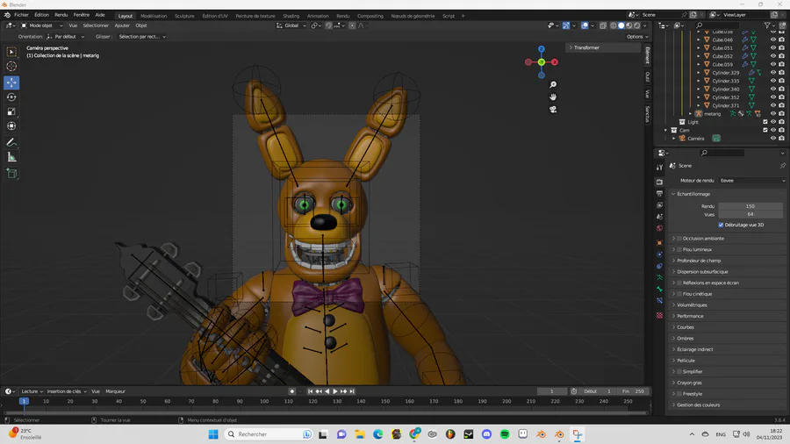Select the Transform tool

(11, 125)
